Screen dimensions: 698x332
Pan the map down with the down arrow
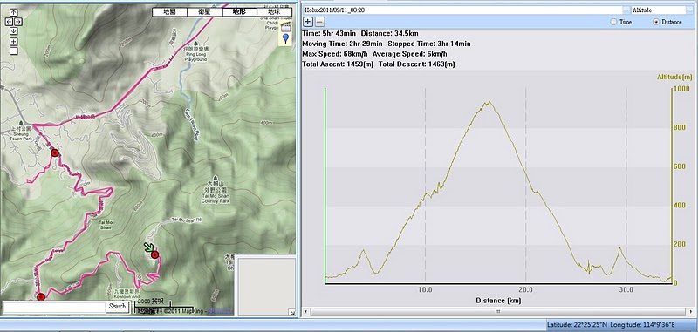(13, 30)
